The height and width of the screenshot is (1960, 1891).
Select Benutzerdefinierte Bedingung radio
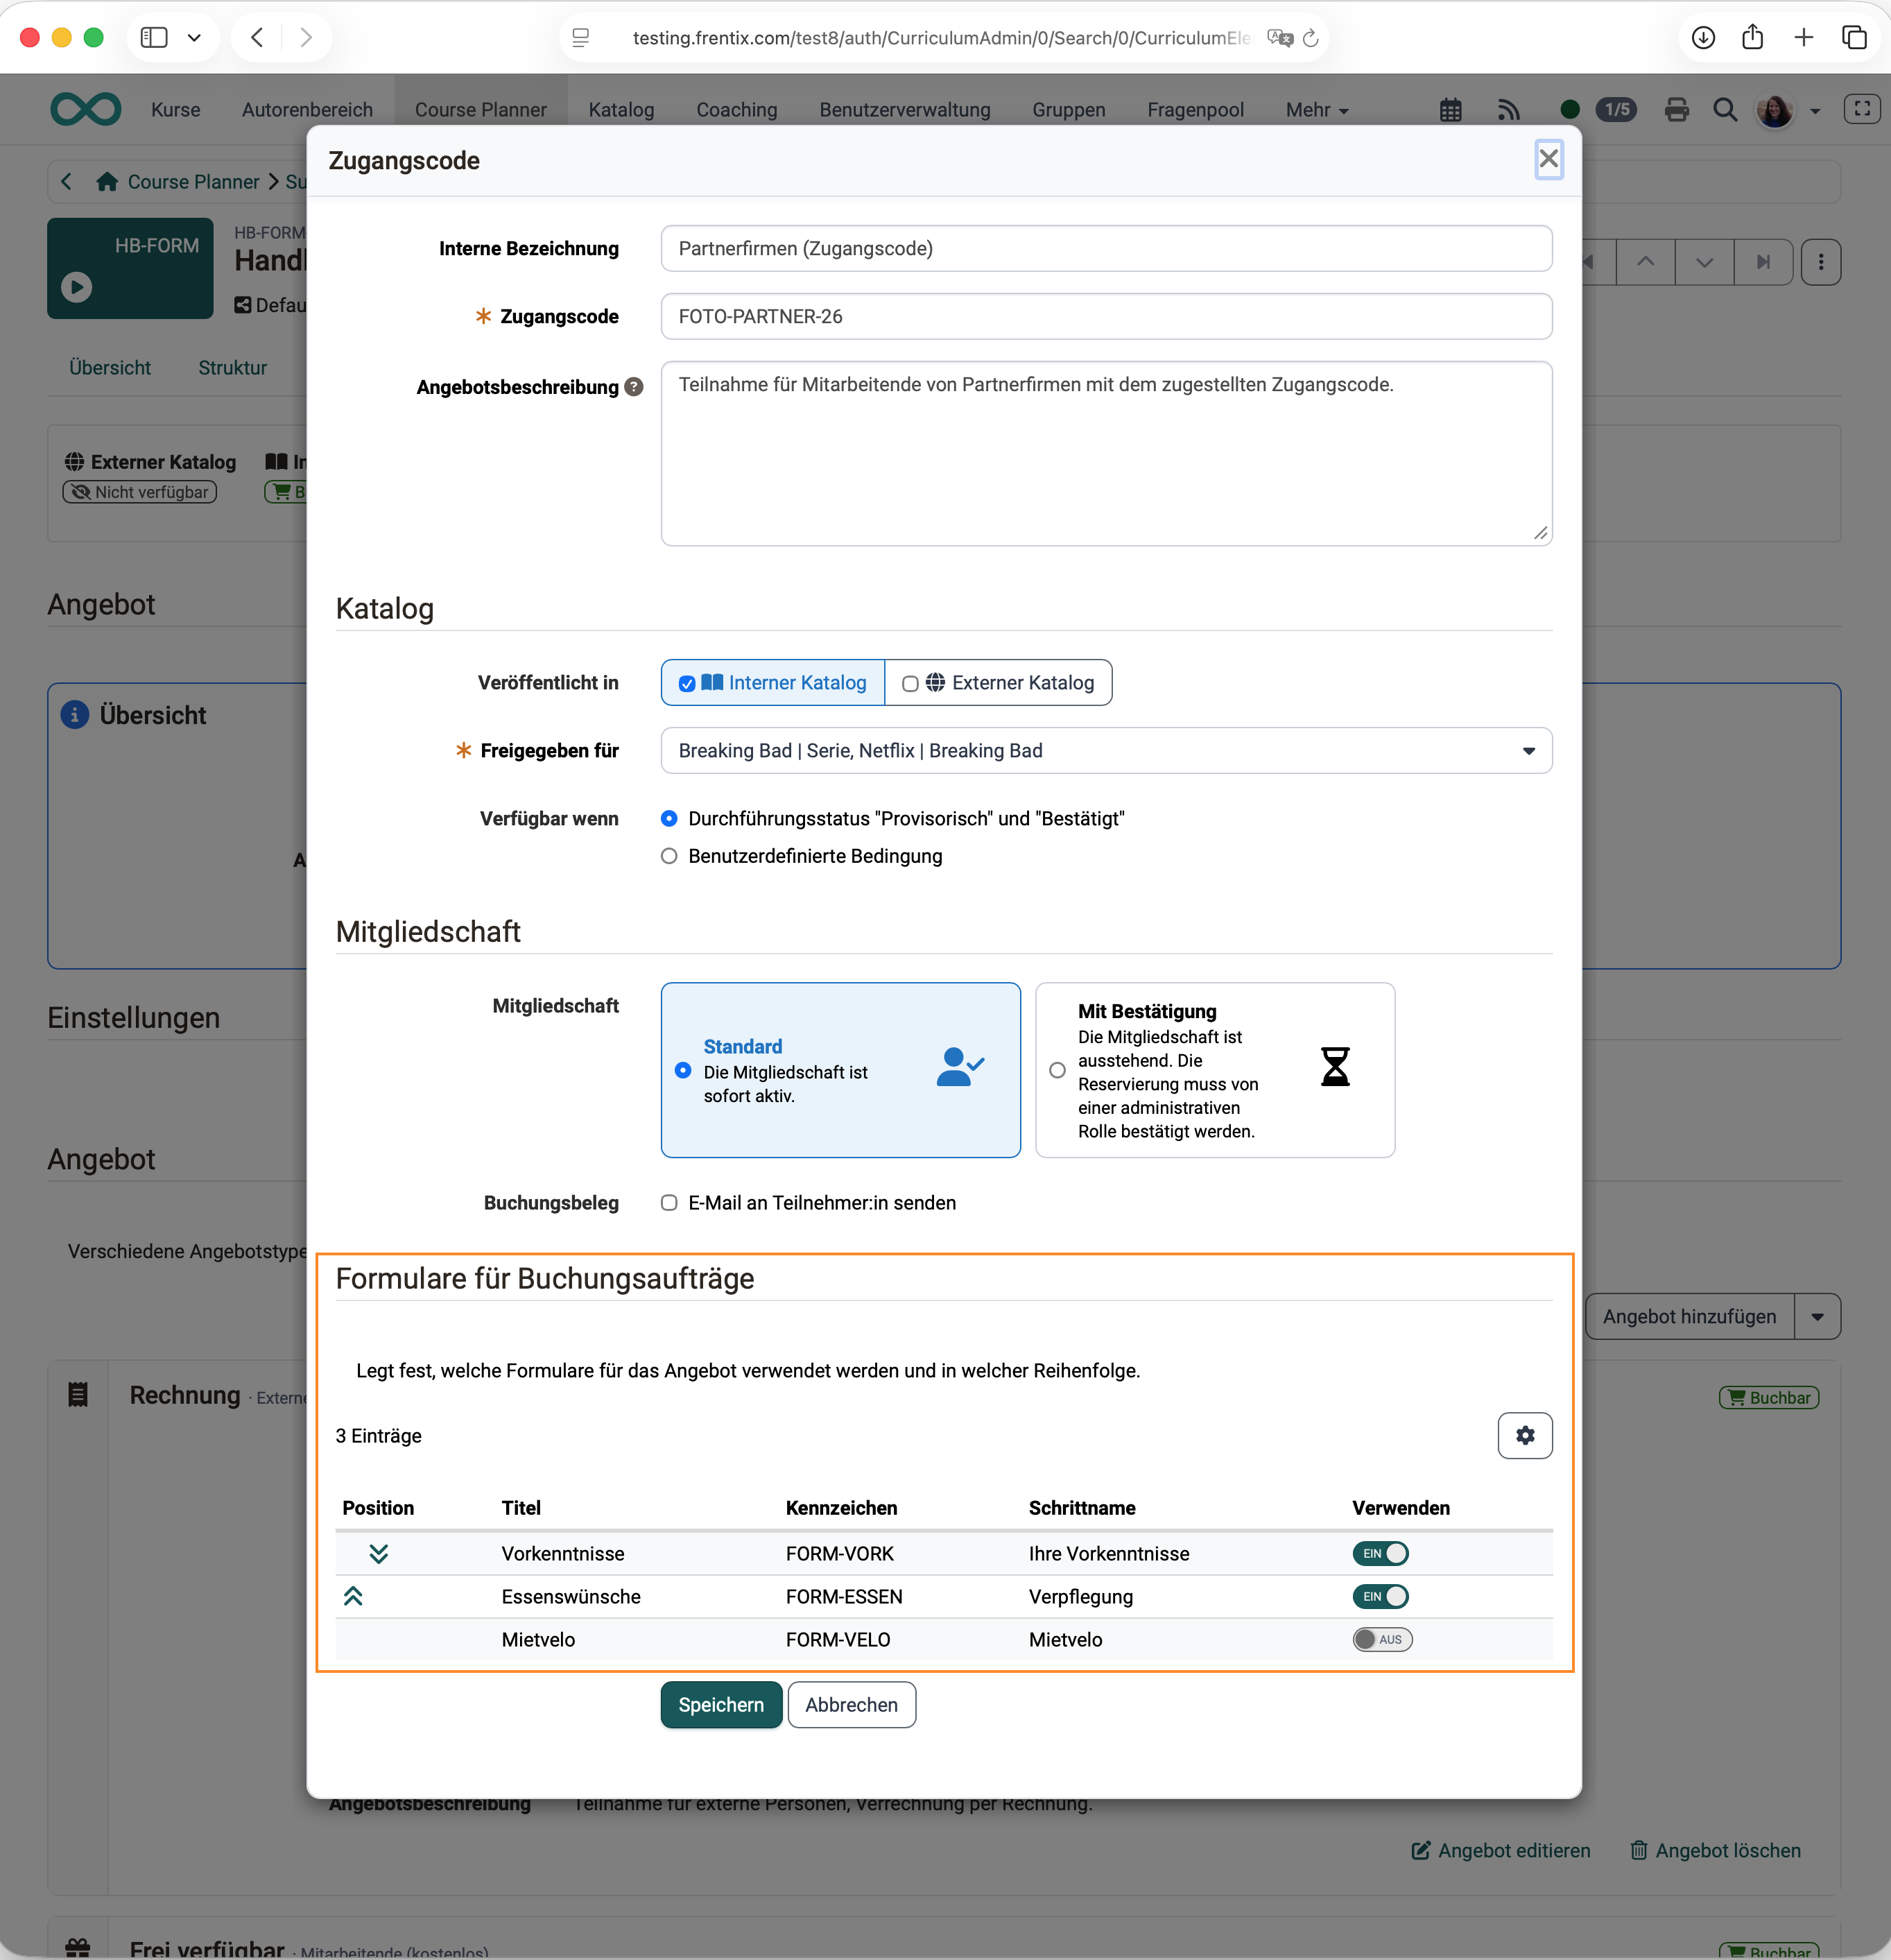pyautogui.click(x=669, y=856)
